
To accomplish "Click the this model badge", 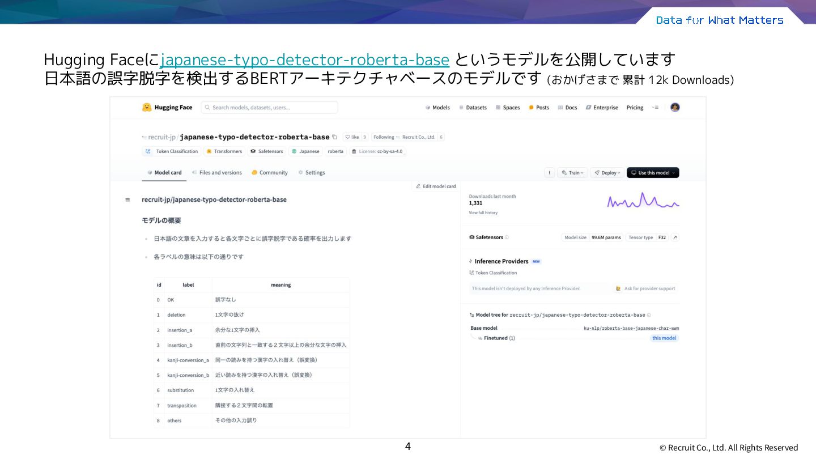I will 664,338.
